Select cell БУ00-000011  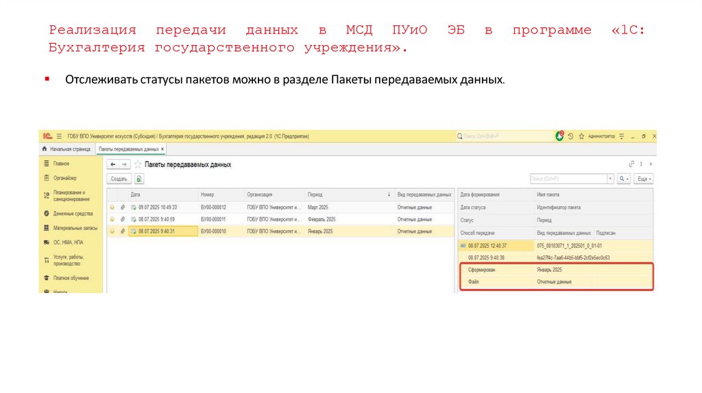point(213,220)
